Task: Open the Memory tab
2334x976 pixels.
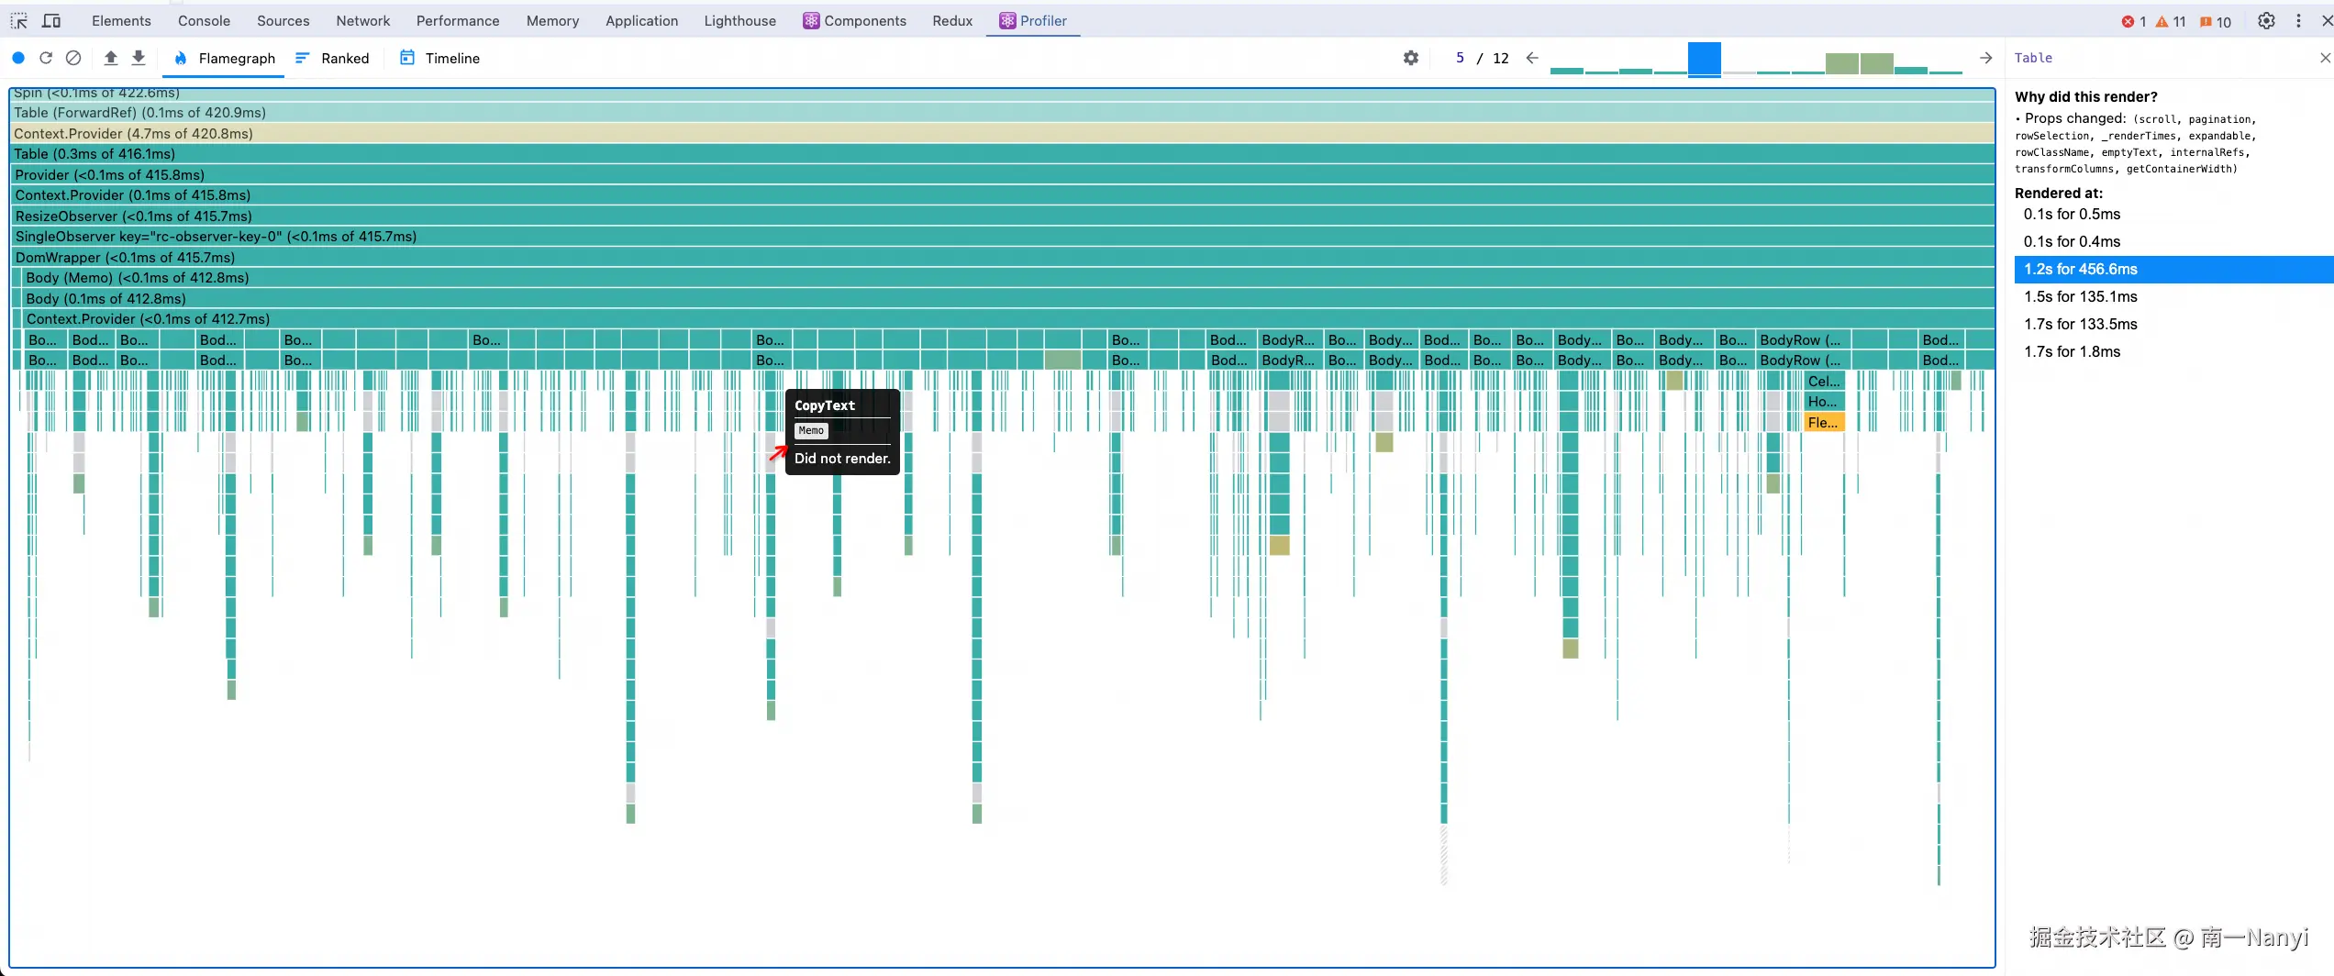Action: click(x=552, y=21)
